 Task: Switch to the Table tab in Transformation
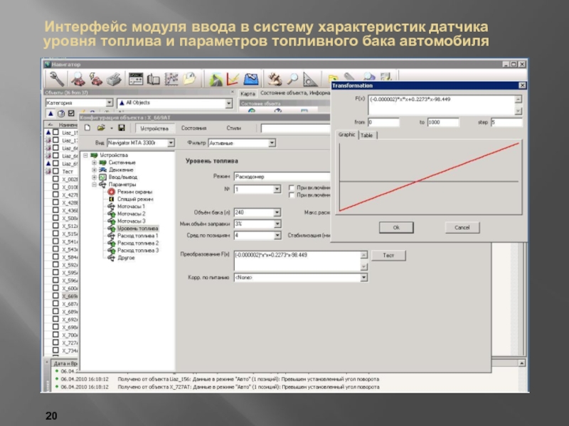click(x=367, y=135)
